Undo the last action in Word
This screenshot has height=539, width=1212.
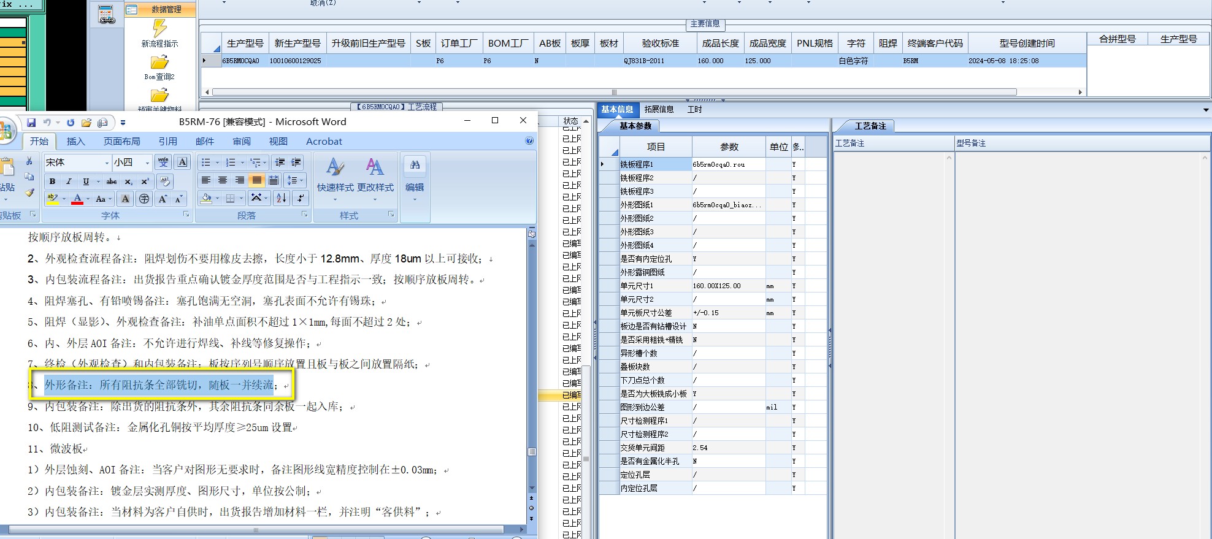tap(47, 123)
